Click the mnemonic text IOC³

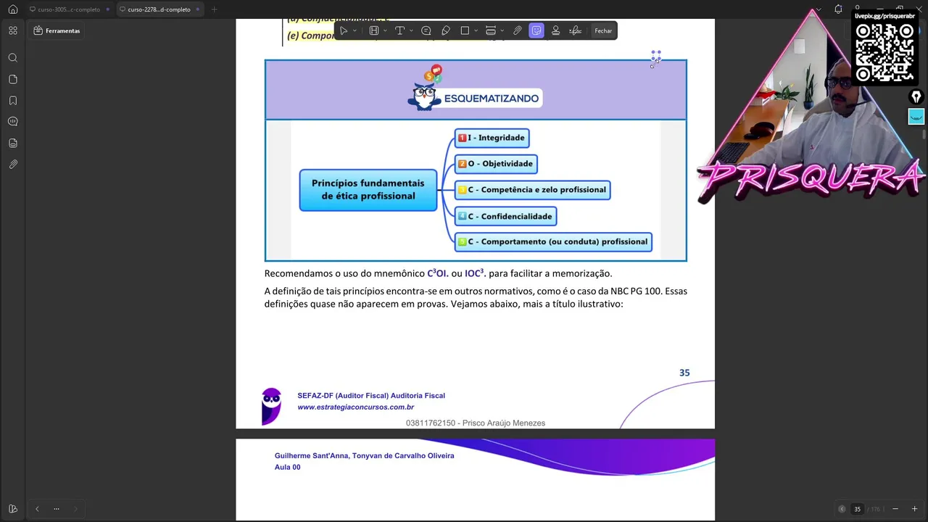click(x=474, y=273)
